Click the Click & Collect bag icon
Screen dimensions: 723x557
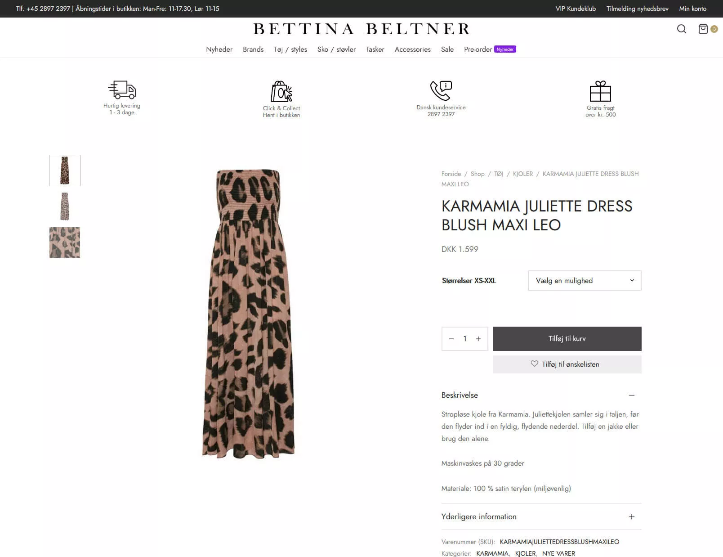point(281,91)
